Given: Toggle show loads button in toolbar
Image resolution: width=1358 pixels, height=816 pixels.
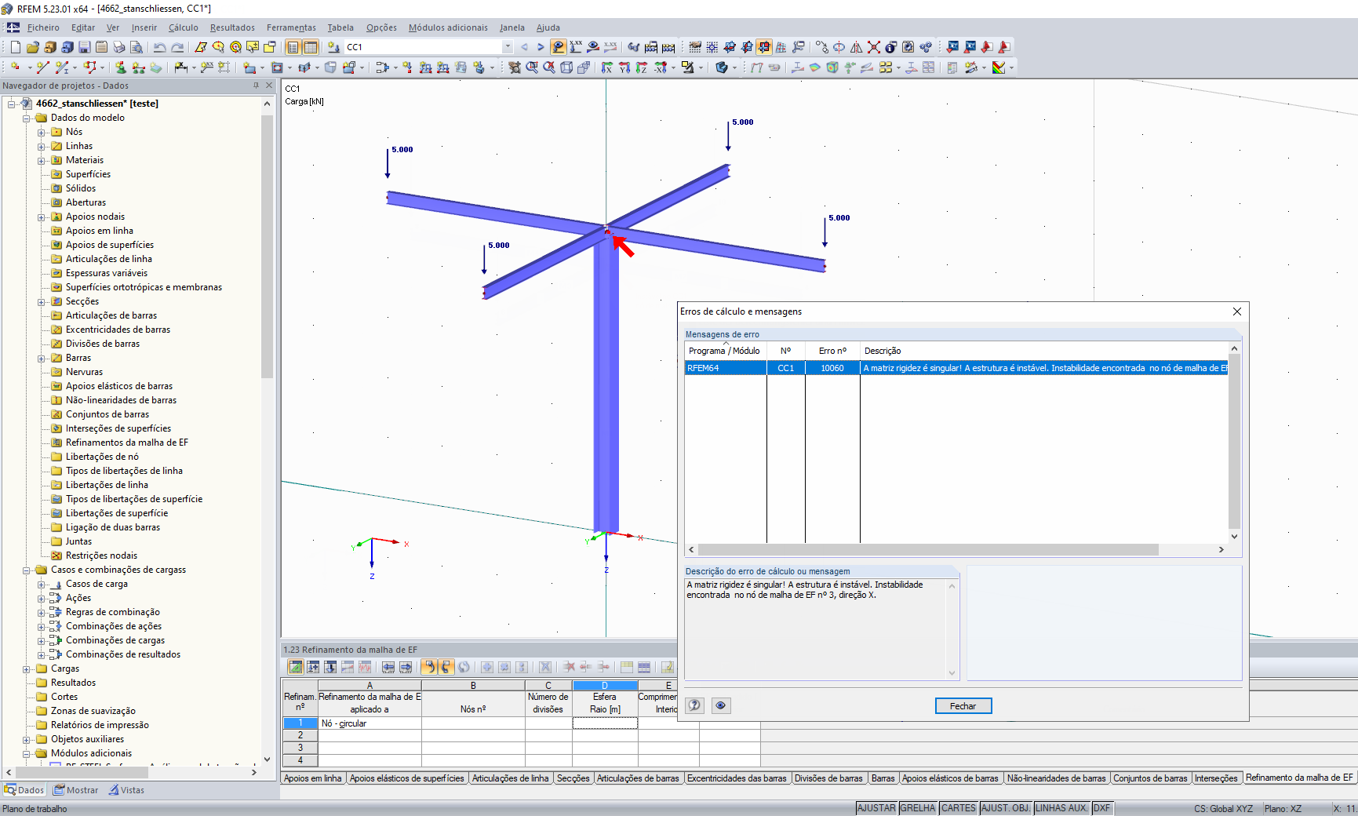Looking at the screenshot, I should pyautogui.click(x=559, y=47).
